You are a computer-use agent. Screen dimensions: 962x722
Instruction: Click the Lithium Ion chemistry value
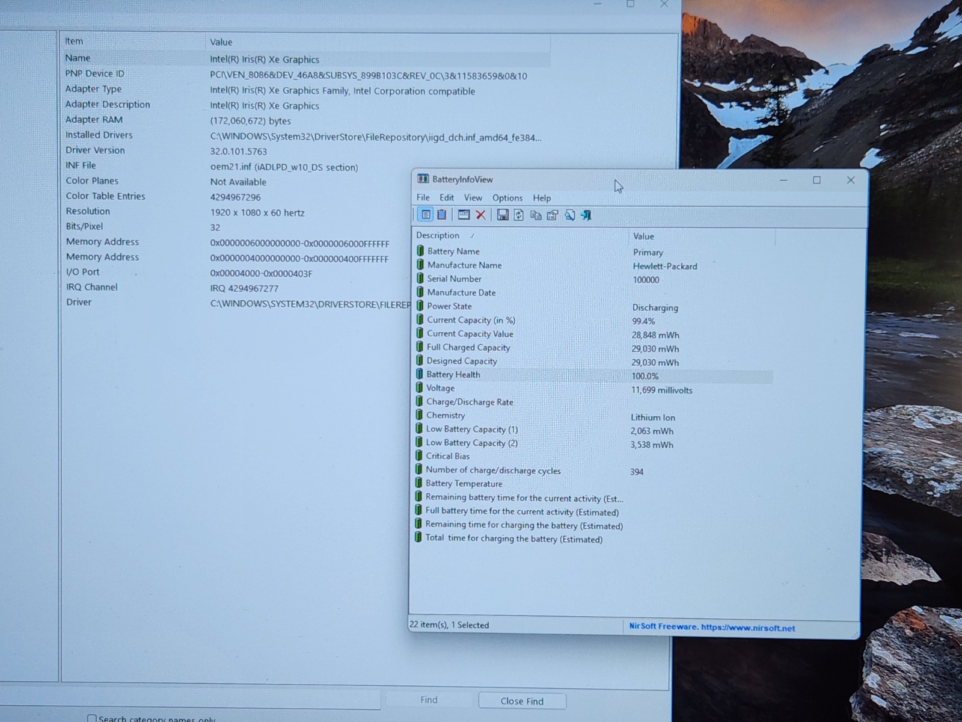click(653, 417)
